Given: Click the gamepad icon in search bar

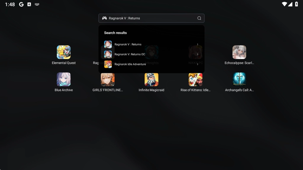Looking at the screenshot, I should 104,18.
